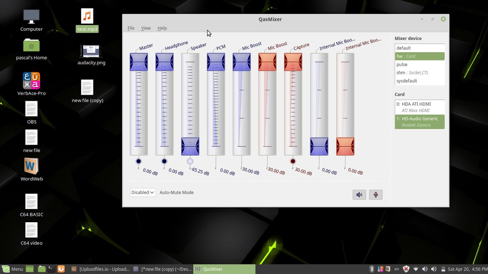Screen dimensions: 488x274
Task: Click the red Internal Mic Boost slider handle
Action: coord(345,147)
